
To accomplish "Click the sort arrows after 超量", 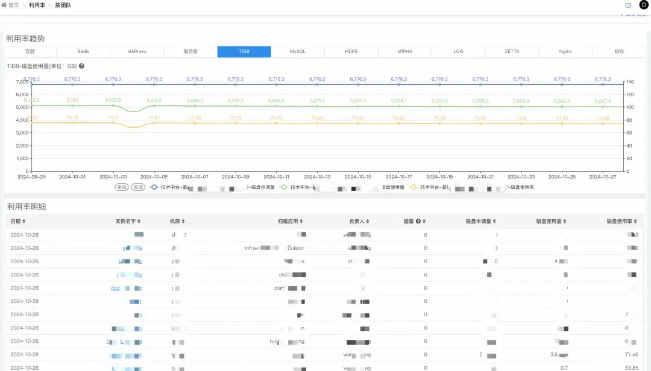I will (x=424, y=221).
